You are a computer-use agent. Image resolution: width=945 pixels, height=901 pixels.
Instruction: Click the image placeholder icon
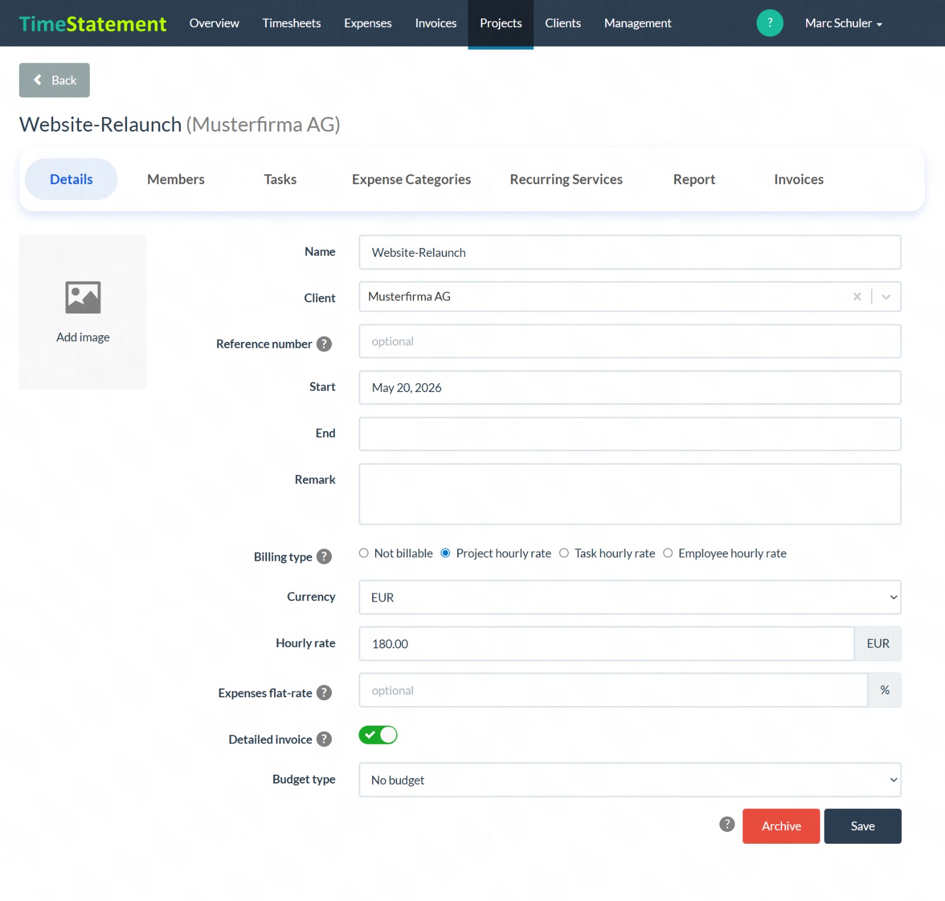(x=83, y=297)
